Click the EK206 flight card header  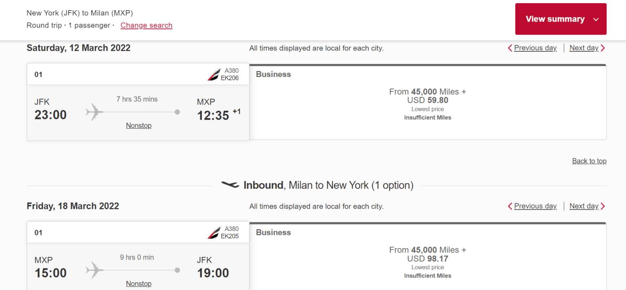click(x=138, y=74)
